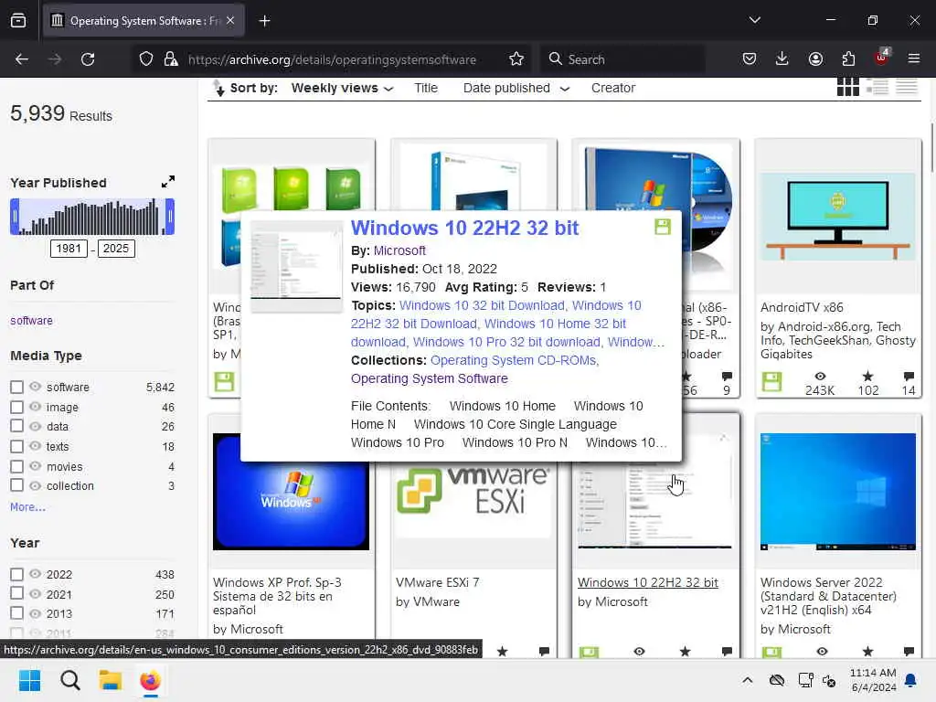Open the Operating System CD-ROMs collection link
The height and width of the screenshot is (702, 936).
(x=514, y=360)
